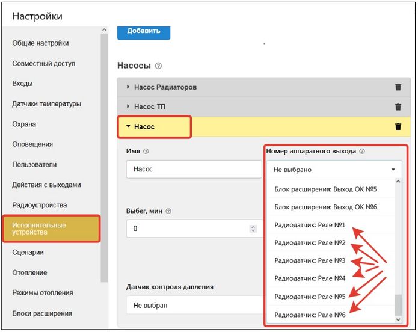
Task: Click trash icon for Насос ТП
Action: pyautogui.click(x=398, y=107)
